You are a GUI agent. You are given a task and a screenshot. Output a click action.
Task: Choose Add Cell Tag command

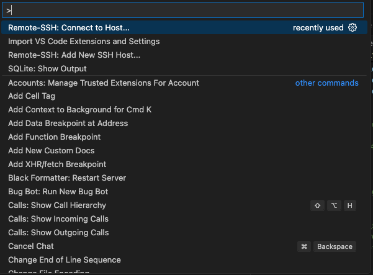[x=184, y=96]
